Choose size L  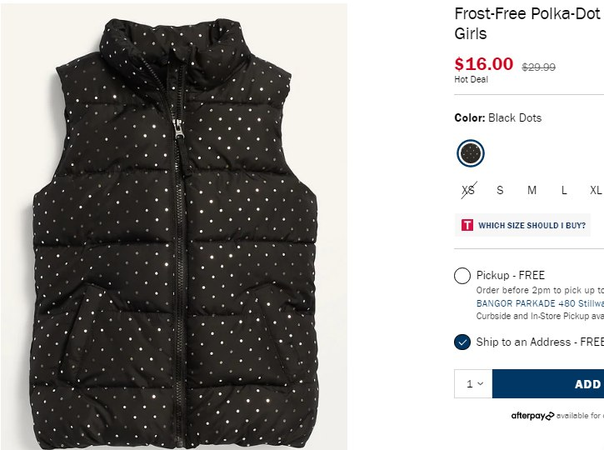click(x=564, y=190)
